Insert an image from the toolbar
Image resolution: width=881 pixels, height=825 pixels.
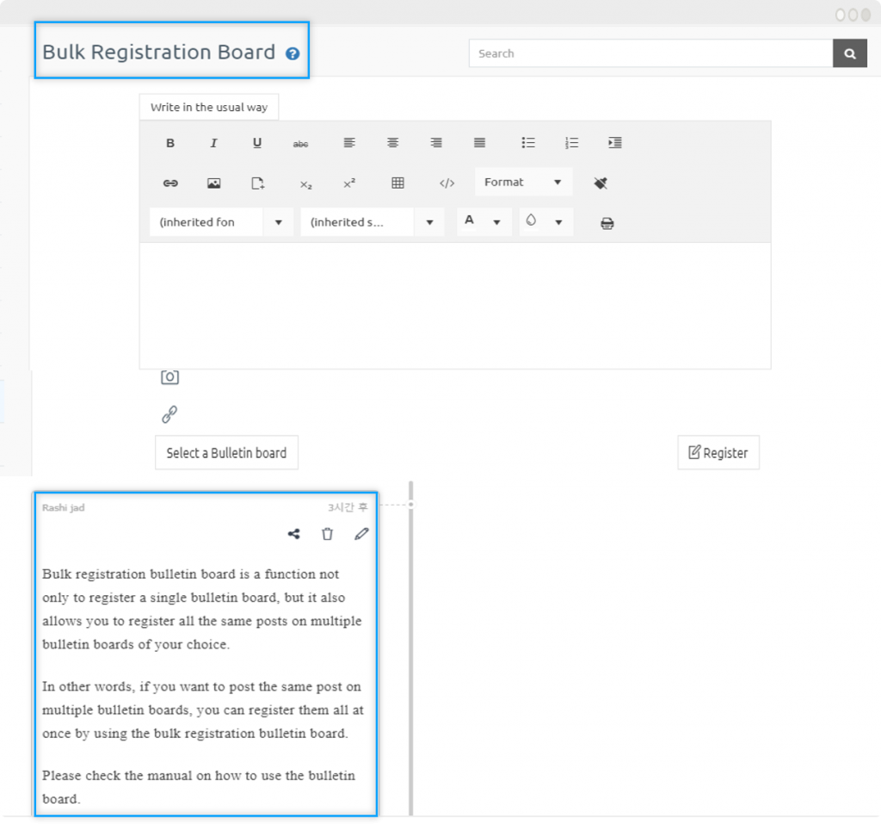[x=213, y=183]
